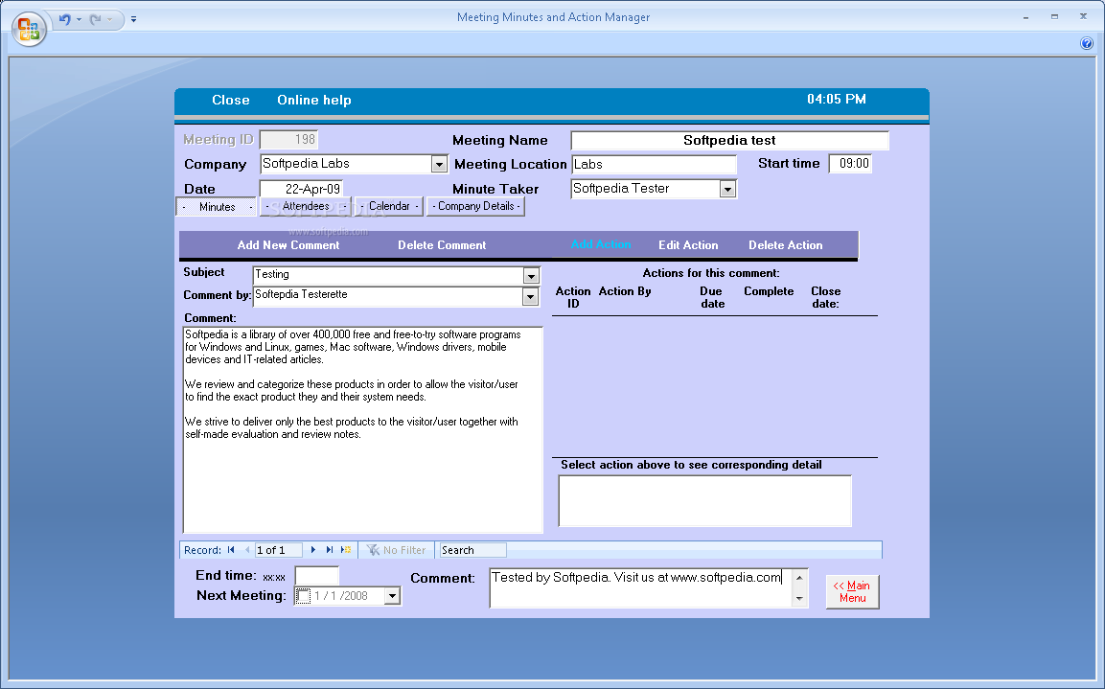Click the Undo icon in quick access toolbar

coord(65,19)
